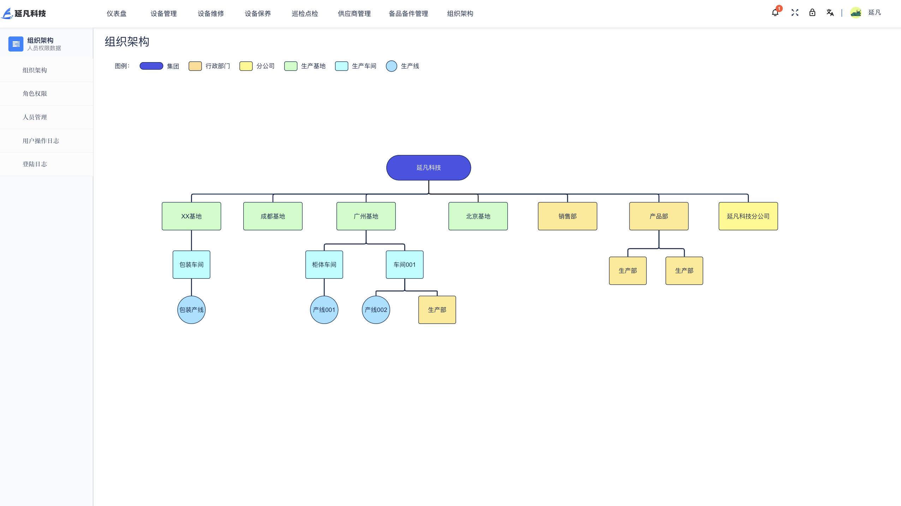Open the language translation icon

pyautogui.click(x=830, y=13)
